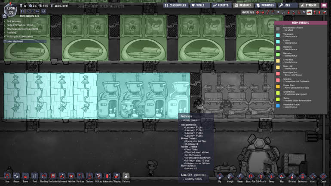The height and width of the screenshot is (186, 331).
Task: Open the Ventilation build category
Action: click(53, 176)
